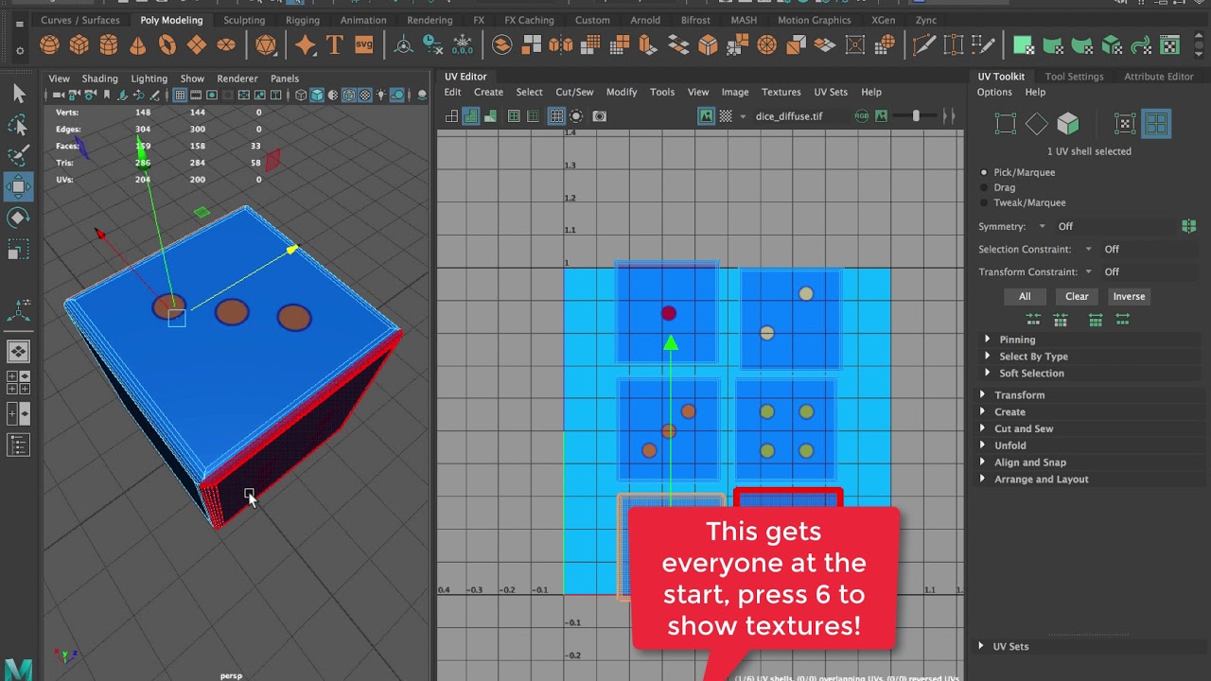Open the Tool Settings tab
Viewport: 1211px width, 681px height.
click(x=1074, y=77)
